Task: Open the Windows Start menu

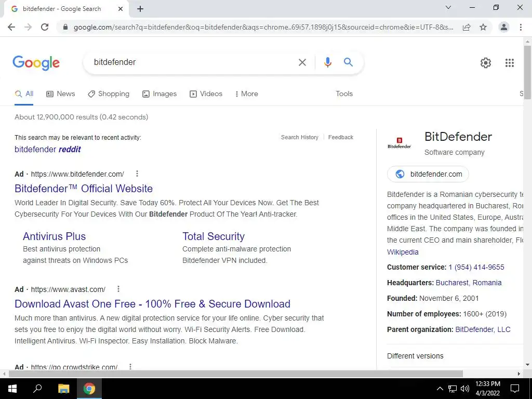Action: pyautogui.click(x=12, y=389)
